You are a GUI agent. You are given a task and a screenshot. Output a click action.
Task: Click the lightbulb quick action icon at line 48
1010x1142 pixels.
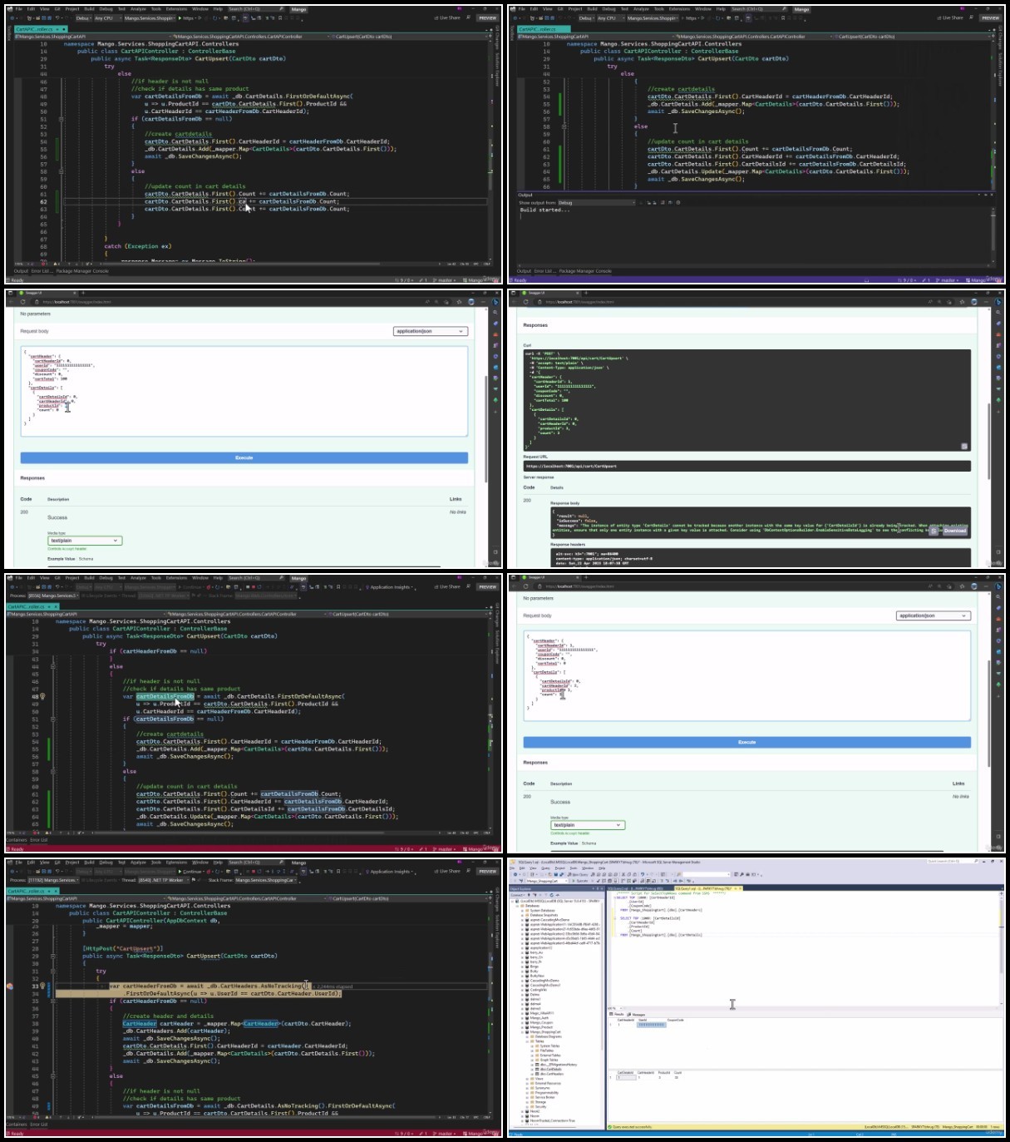tap(43, 696)
